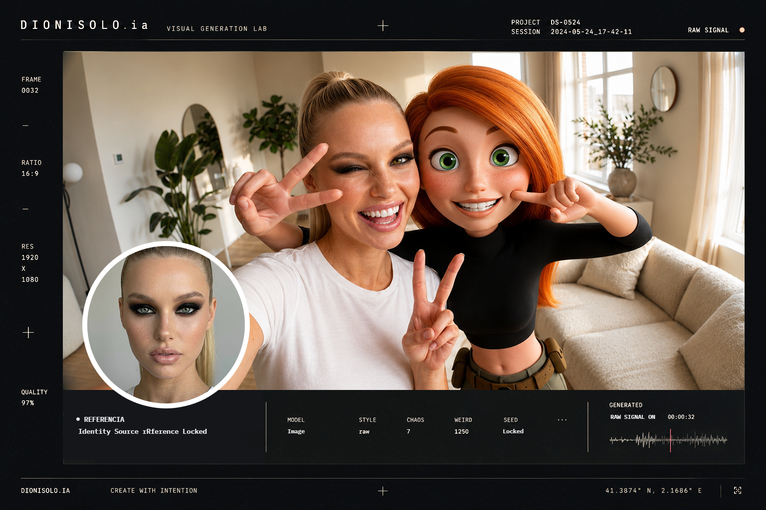Click the CREATE WITH INTENTION footer link

(x=154, y=491)
